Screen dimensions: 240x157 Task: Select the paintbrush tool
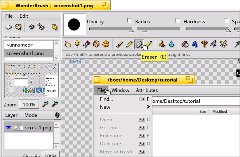(x=120, y=44)
